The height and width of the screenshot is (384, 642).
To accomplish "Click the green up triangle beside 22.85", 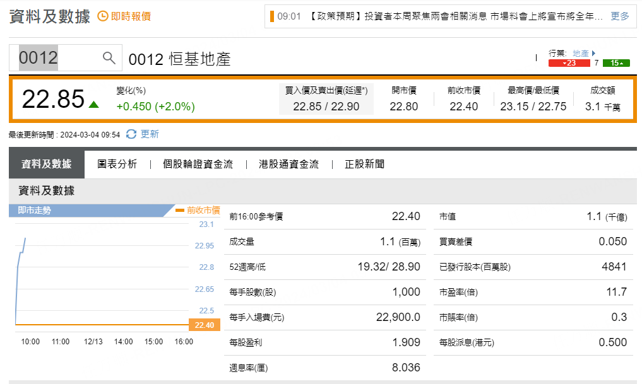I will point(94,104).
